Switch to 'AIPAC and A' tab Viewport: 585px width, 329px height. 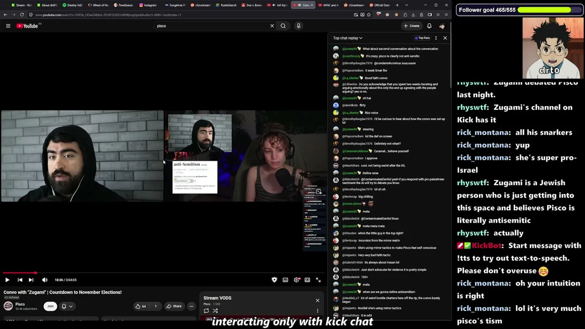coord(328,5)
